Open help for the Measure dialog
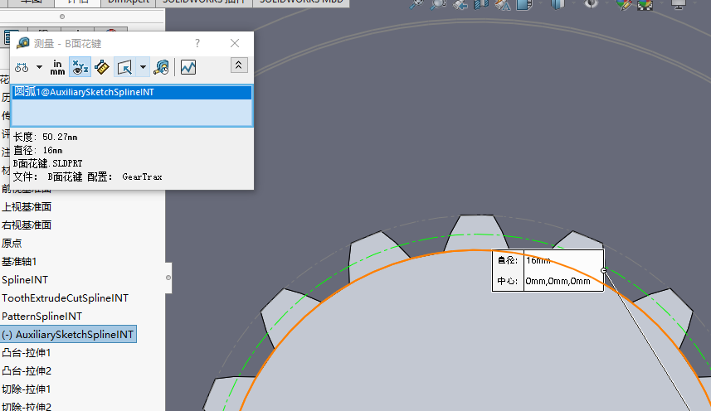711x411 pixels. click(197, 43)
